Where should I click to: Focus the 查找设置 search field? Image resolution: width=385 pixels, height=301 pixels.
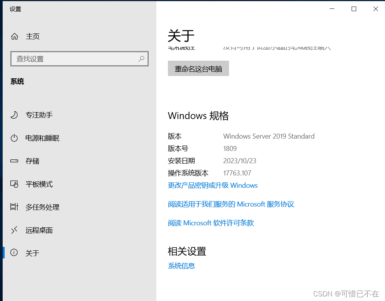(x=80, y=59)
